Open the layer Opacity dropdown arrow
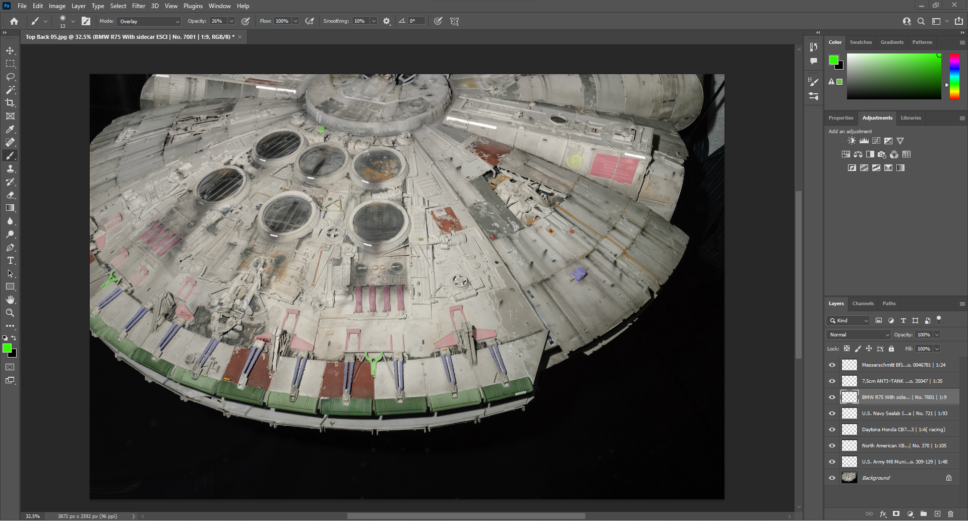 click(937, 334)
